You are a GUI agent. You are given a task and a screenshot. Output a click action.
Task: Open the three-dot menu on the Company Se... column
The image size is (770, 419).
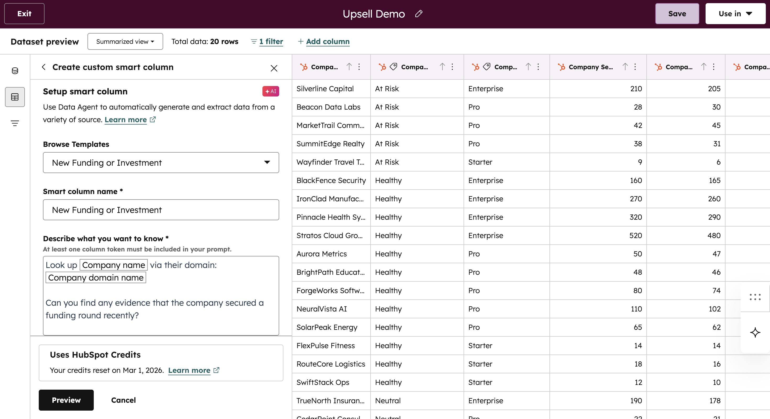[x=635, y=67]
